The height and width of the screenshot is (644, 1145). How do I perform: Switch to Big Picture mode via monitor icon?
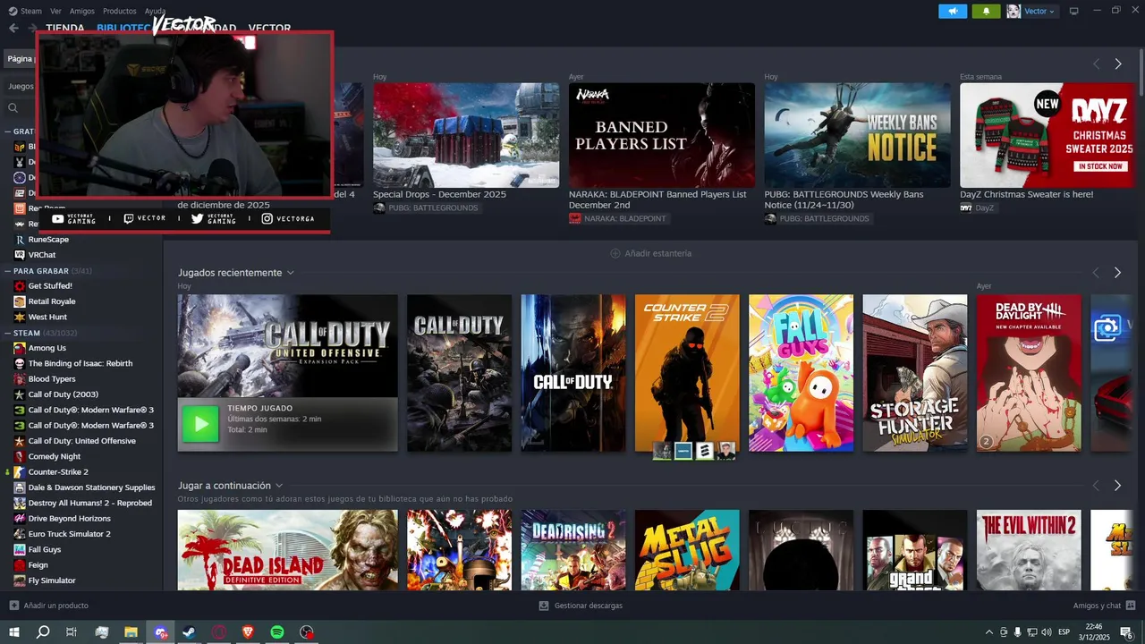(x=1074, y=11)
